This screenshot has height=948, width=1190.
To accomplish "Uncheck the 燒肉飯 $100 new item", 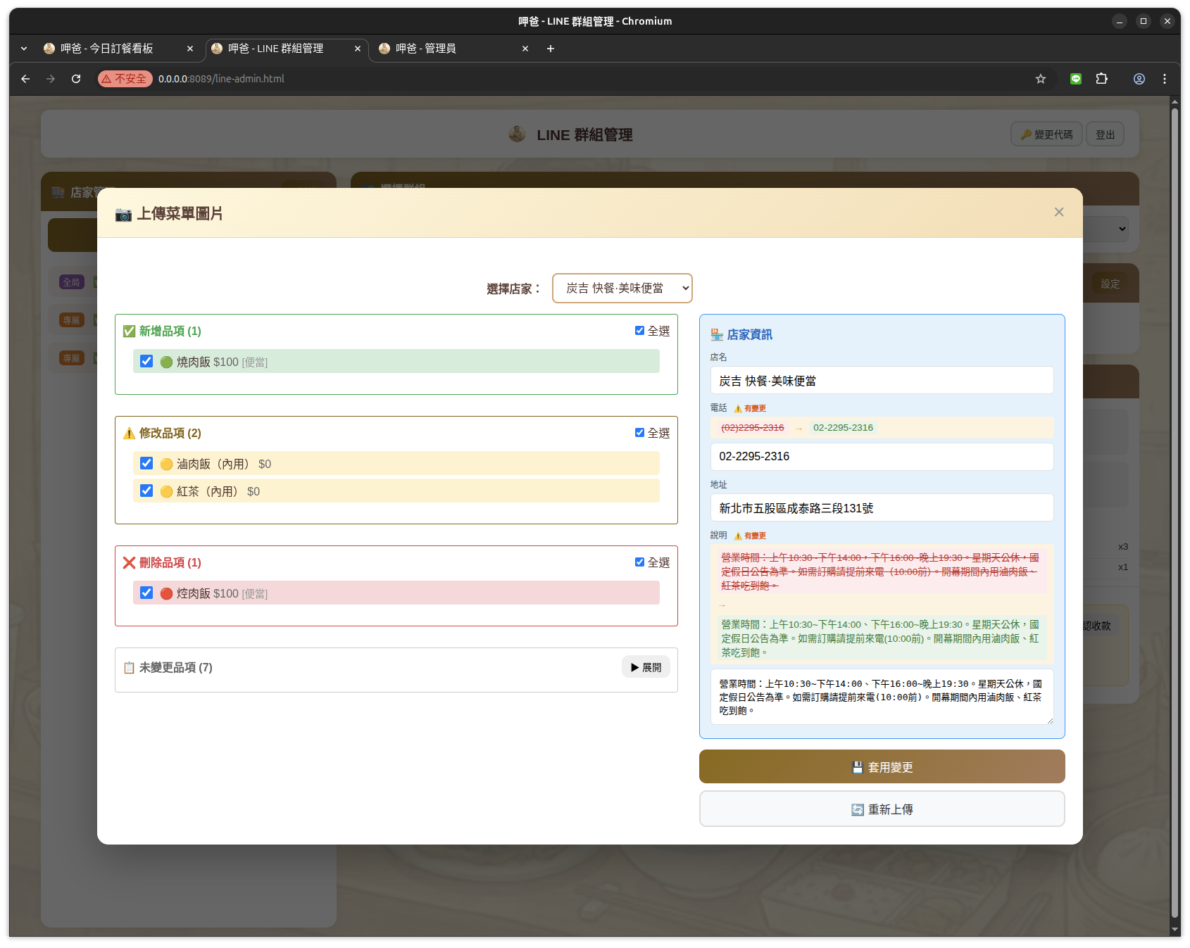I will 146,361.
